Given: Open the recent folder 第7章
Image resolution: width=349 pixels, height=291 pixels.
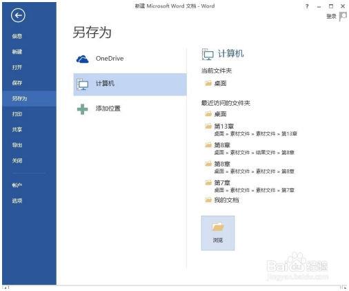Looking at the screenshot, I should pos(249,186).
